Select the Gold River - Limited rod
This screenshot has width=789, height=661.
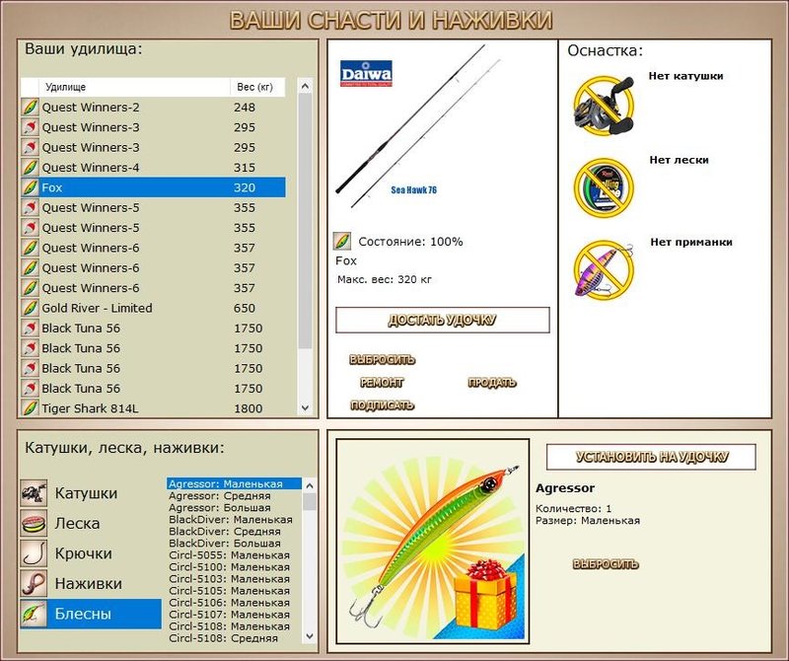tap(153, 308)
